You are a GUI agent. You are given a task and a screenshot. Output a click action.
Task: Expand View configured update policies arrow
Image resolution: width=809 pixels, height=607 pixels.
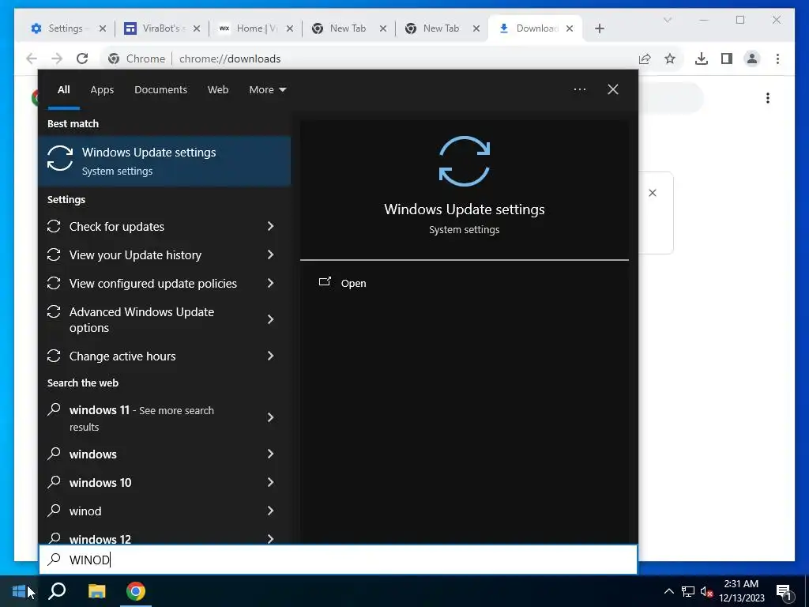(x=270, y=283)
